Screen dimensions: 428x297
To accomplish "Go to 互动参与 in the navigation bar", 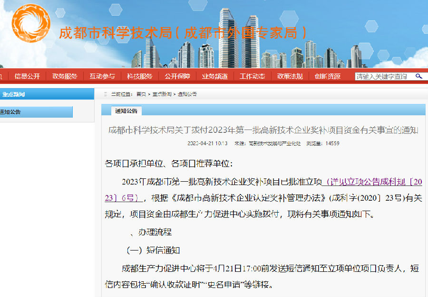I will click(x=102, y=76).
